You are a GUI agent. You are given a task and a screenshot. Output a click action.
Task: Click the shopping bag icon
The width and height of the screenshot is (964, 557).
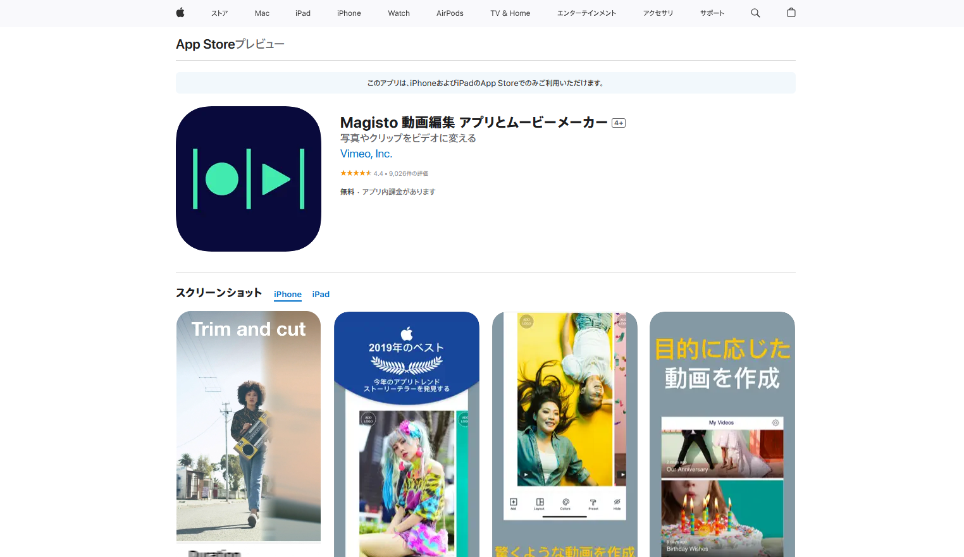coord(791,13)
